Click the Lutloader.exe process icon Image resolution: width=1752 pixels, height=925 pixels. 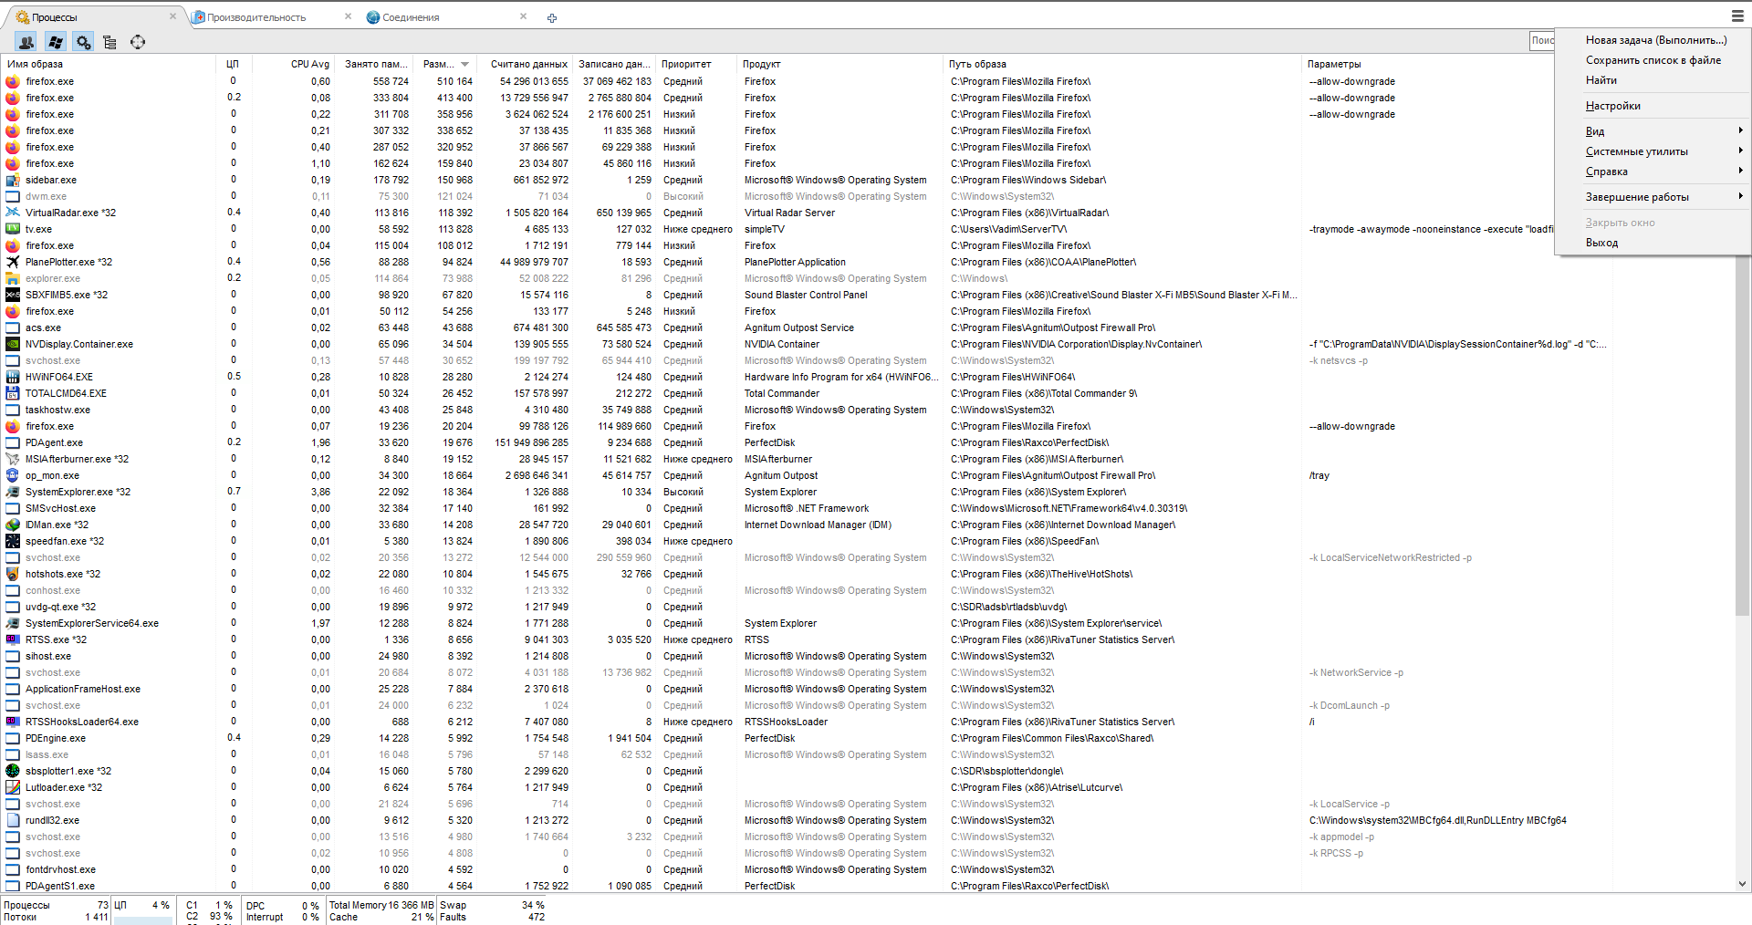coord(13,787)
